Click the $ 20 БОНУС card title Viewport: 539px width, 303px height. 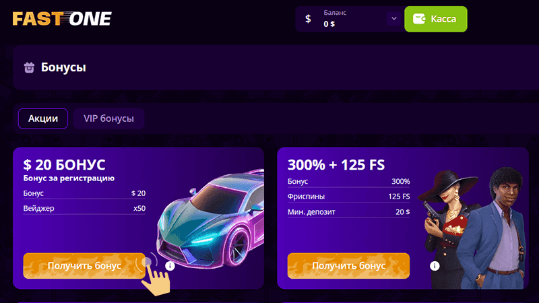[64, 164]
